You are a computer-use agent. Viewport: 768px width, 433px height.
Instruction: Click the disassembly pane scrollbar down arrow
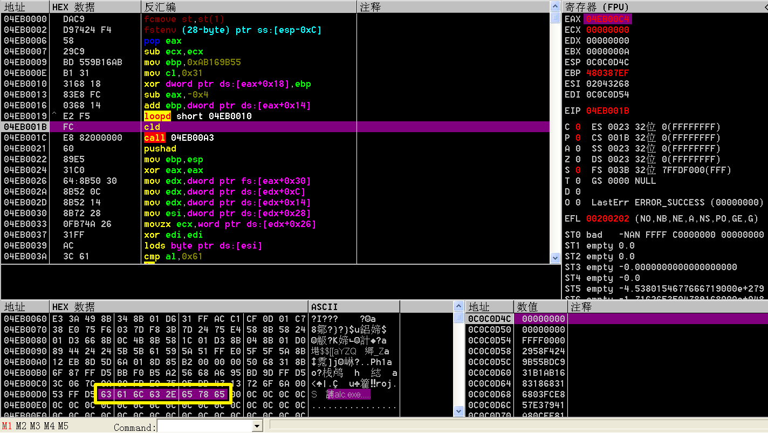555,258
